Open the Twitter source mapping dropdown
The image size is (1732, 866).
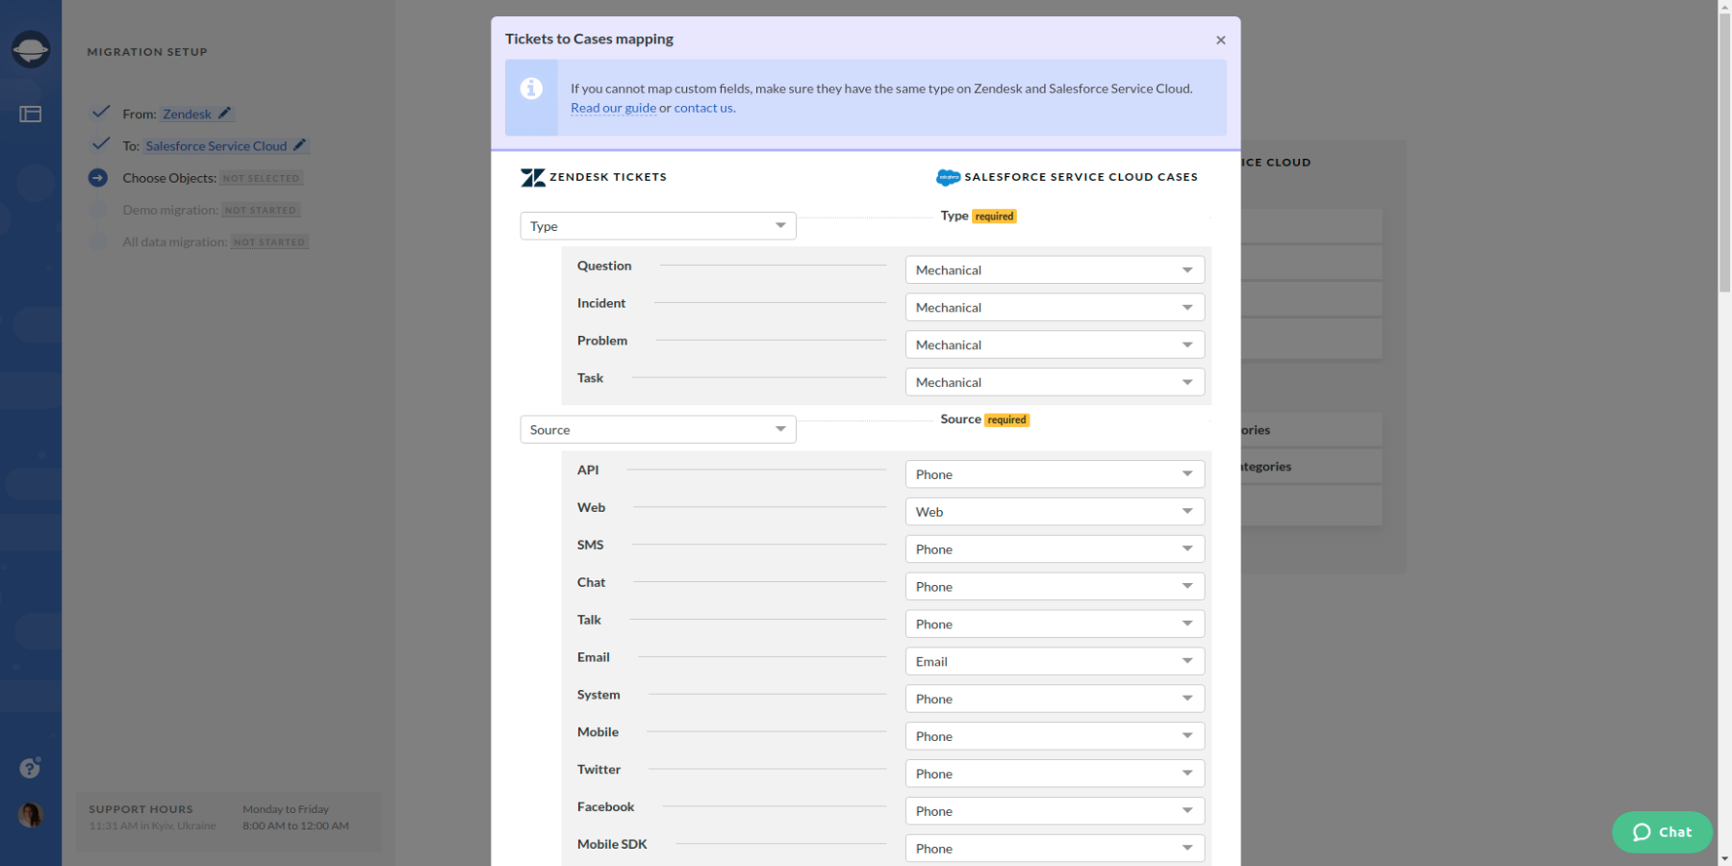pyautogui.click(x=1054, y=774)
